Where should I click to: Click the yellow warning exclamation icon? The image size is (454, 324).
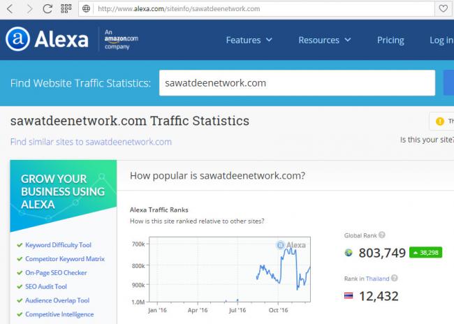click(440, 121)
